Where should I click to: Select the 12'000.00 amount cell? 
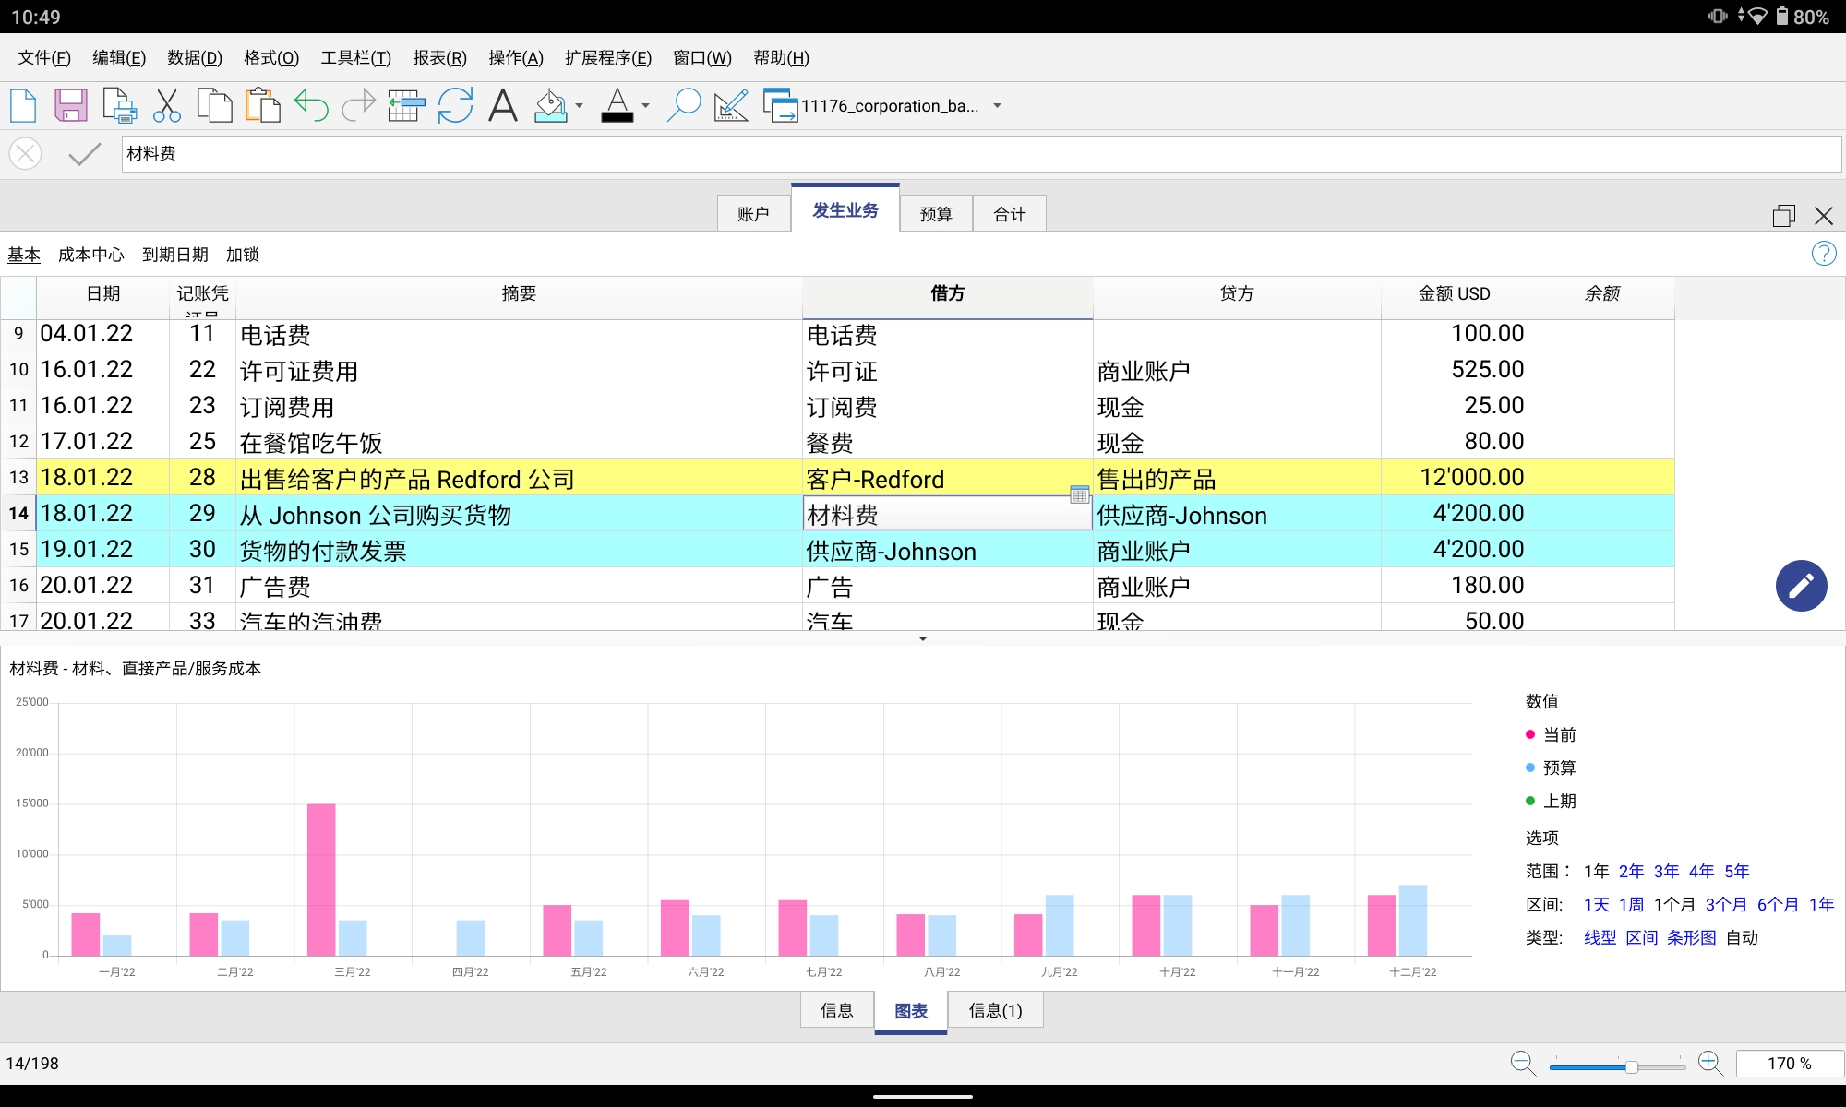tap(1454, 477)
